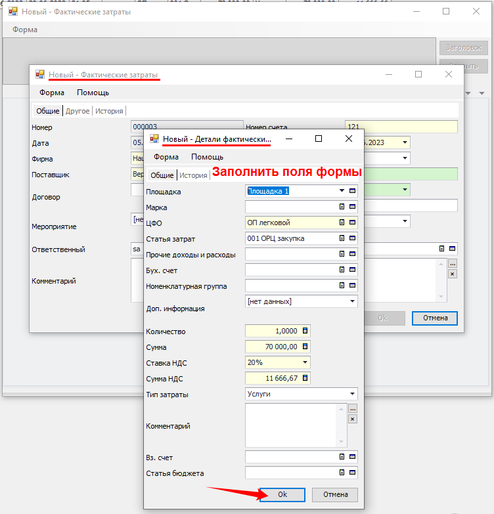Click card window icon in ЦФО field

353,223
